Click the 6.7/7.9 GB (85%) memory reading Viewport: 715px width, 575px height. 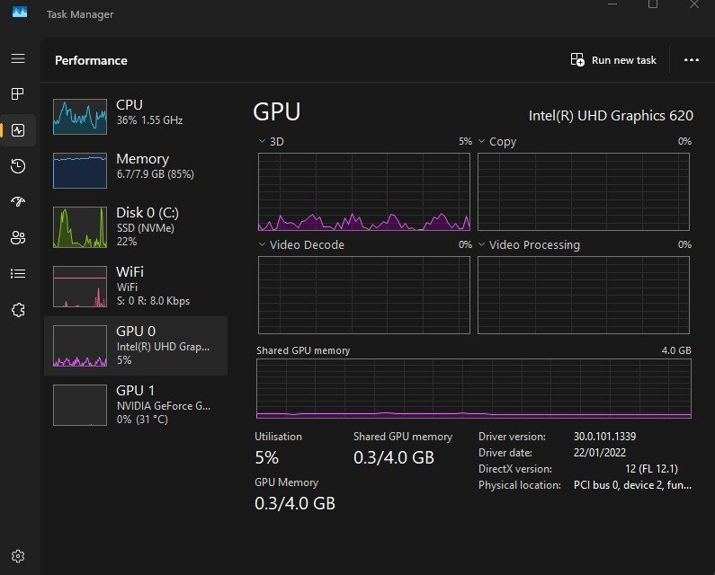coord(155,174)
